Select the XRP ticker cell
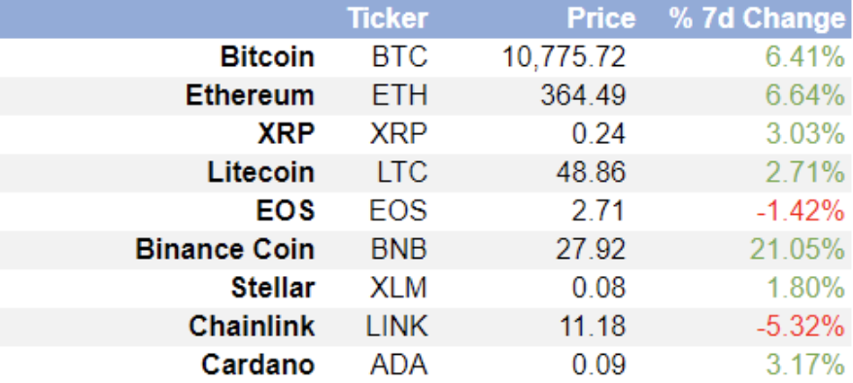Screen dimensions: 853x383 (x=398, y=134)
